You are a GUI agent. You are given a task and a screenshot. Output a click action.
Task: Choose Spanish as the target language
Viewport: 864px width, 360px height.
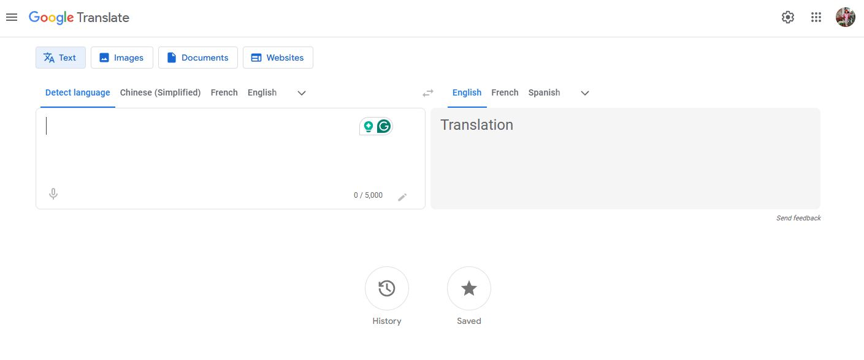pos(544,92)
